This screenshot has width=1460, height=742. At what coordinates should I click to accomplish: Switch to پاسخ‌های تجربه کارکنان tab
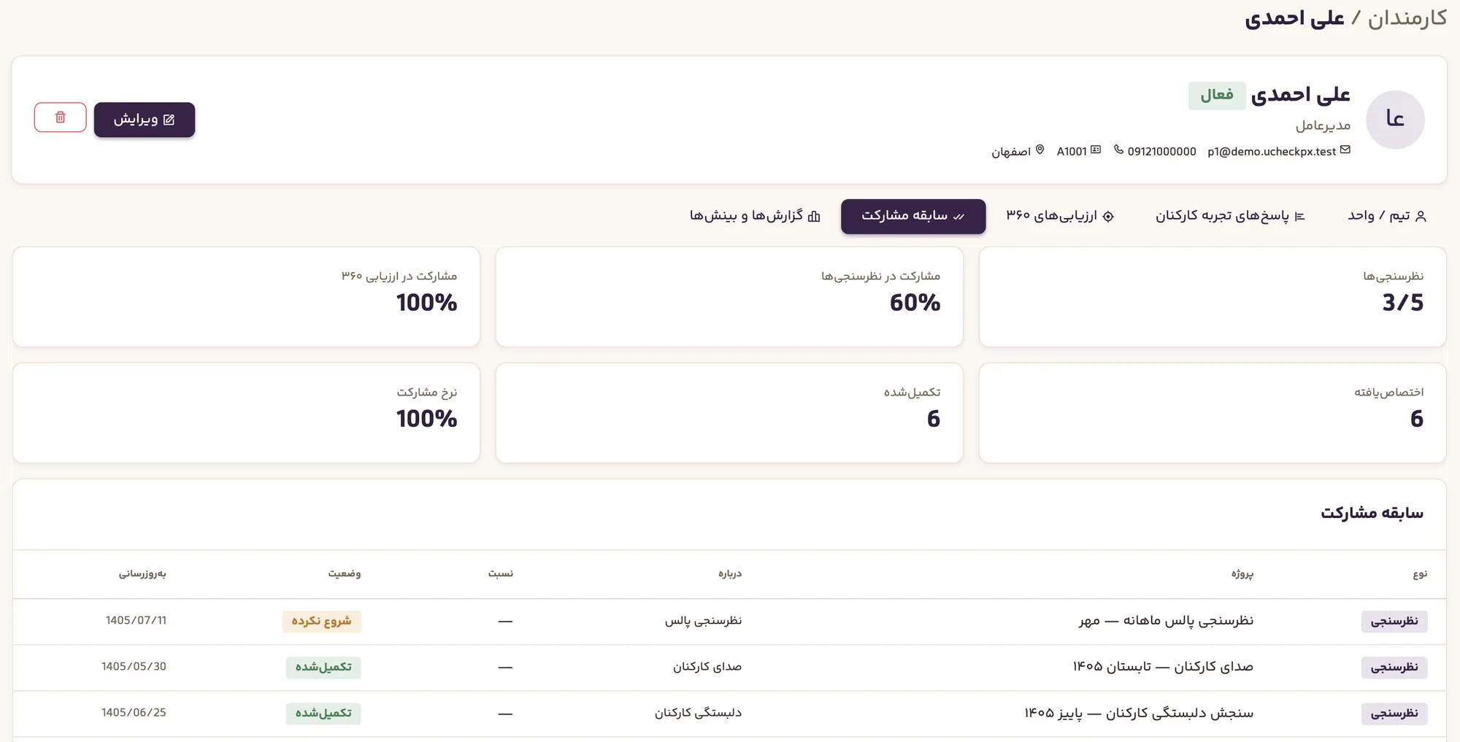pyautogui.click(x=1230, y=216)
